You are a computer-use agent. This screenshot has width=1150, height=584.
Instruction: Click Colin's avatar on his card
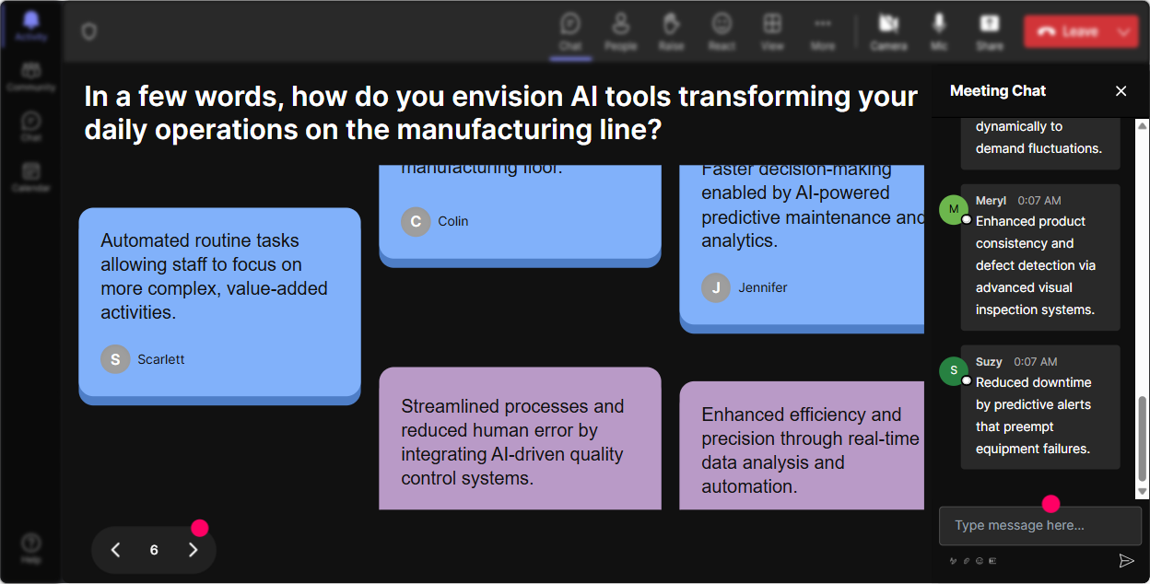point(416,221)
